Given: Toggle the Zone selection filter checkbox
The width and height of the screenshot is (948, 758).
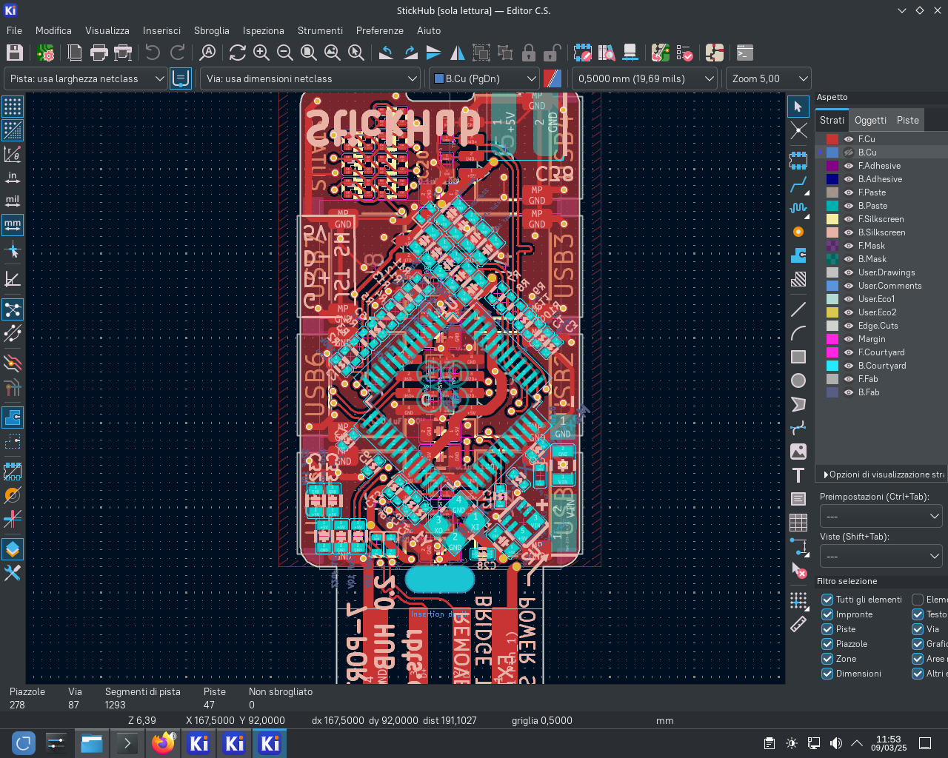Looking at the screenshot, I should pyautogui.click(x=827, y=659).
